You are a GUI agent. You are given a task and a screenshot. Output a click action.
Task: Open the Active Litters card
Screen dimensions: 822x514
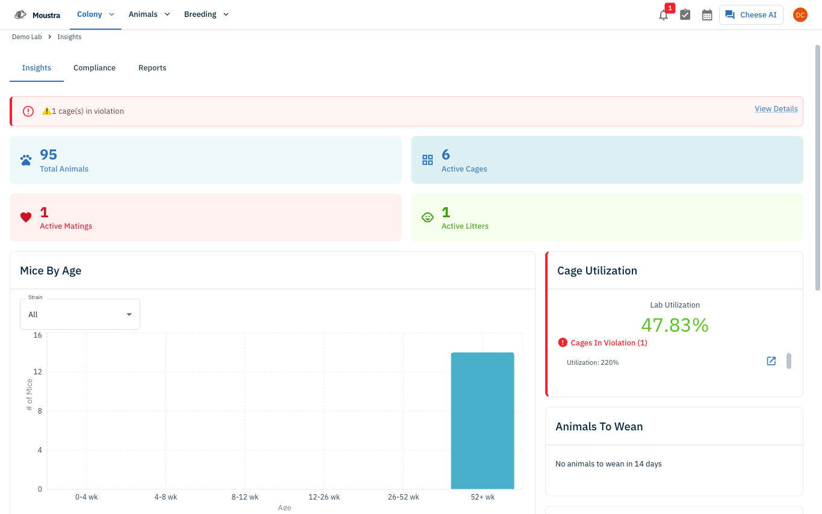point(607,217)
